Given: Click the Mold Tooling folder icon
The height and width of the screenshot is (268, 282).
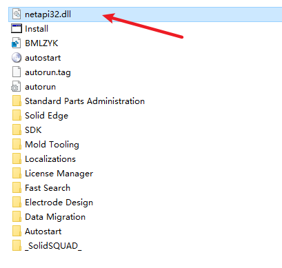Looking at the screenshot, I should tap(17, 144).
